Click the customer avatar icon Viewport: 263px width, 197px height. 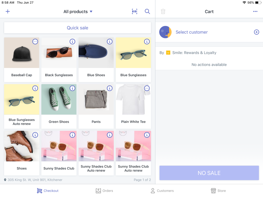165,32
